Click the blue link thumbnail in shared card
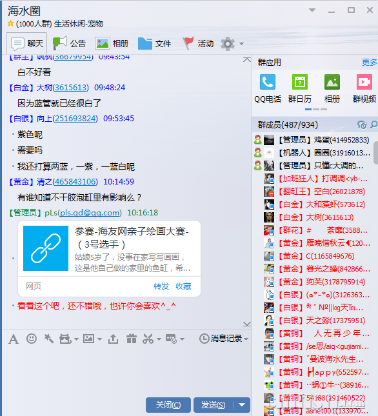 tap(46, 248)
